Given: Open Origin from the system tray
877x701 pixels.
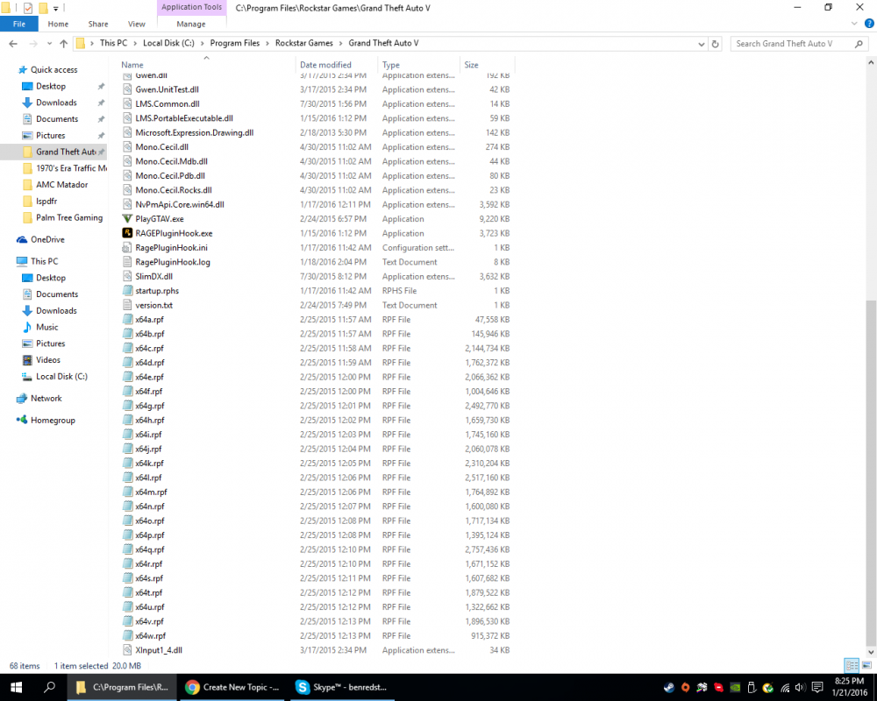Looking at the screenshot, I should coord(685,688).
